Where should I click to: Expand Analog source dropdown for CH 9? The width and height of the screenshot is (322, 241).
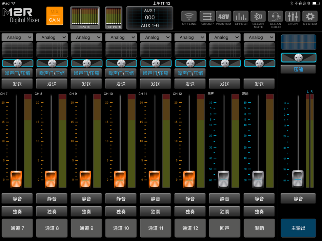click(x=86, y=37)
